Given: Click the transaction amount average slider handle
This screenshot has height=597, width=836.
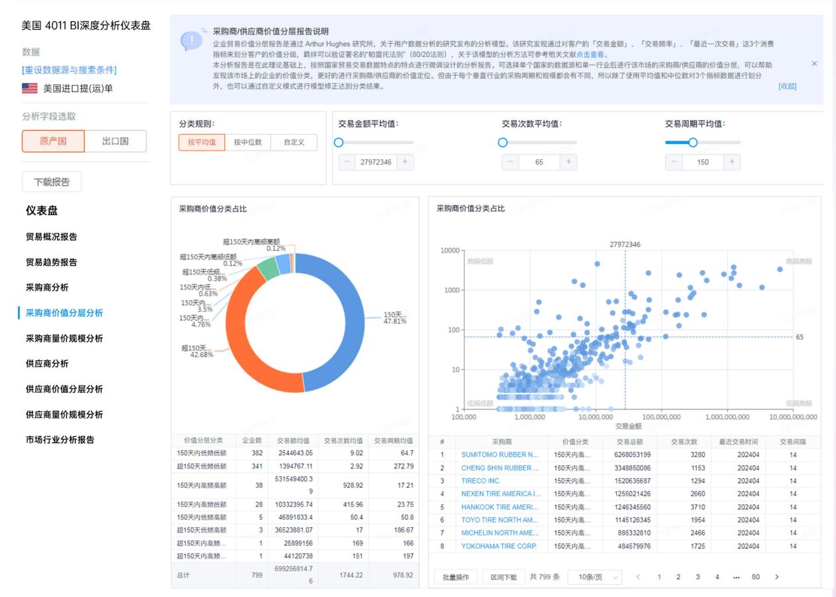Looking at the screenshot, I should pos(339,143).
